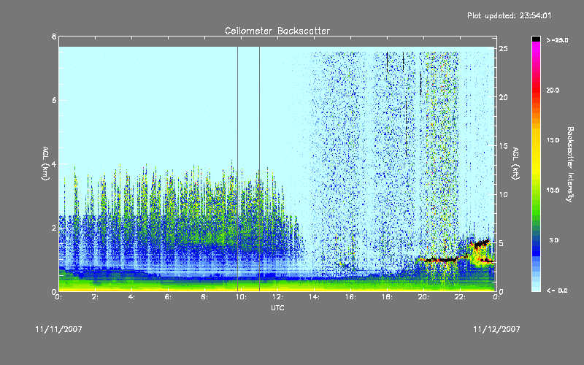This screenshot has height=365, width=584.
Task: Click the '20:' UTC hour tick
Action: 423,297
